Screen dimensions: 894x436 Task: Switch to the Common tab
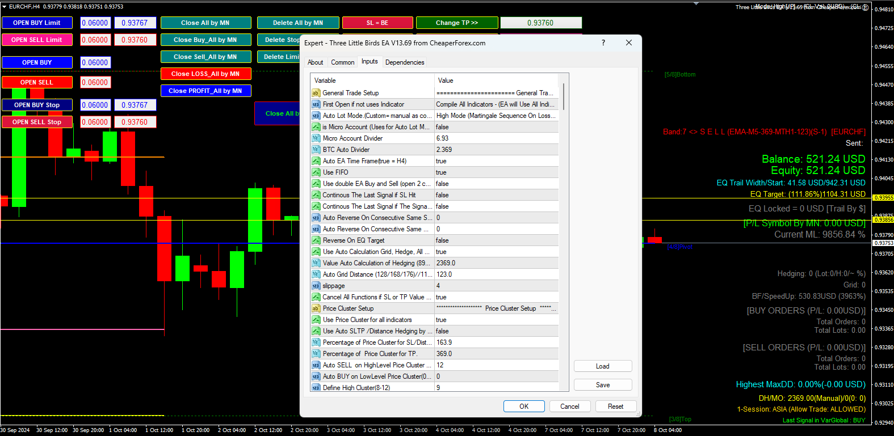(x=343, y=62)
